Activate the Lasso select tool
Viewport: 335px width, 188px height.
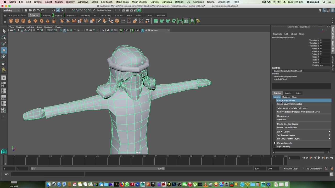(x=4, y=38)
